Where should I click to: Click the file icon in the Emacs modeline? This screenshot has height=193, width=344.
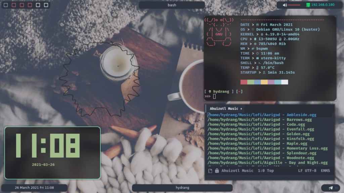coord(210,171)
